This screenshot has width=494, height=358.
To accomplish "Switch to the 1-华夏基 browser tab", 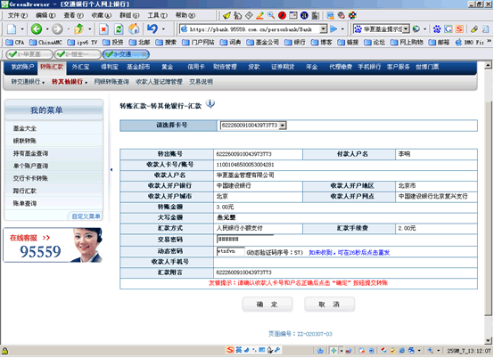I will click(x=29, y=54).
